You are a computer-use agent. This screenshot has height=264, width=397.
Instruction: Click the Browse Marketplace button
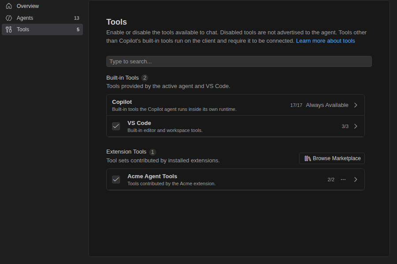pyautogui.click(x=332, y=158)
